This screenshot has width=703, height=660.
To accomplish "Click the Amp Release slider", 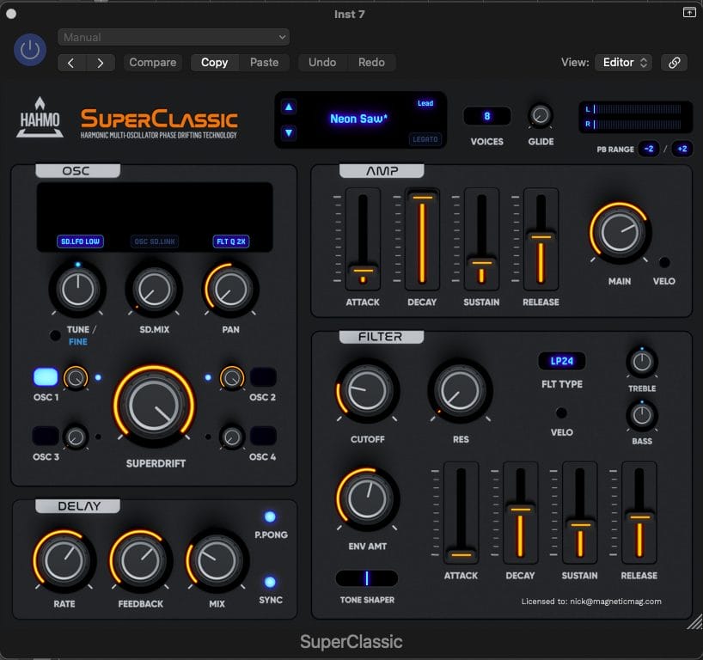I will pyautogui.click(x=541, y=239).
